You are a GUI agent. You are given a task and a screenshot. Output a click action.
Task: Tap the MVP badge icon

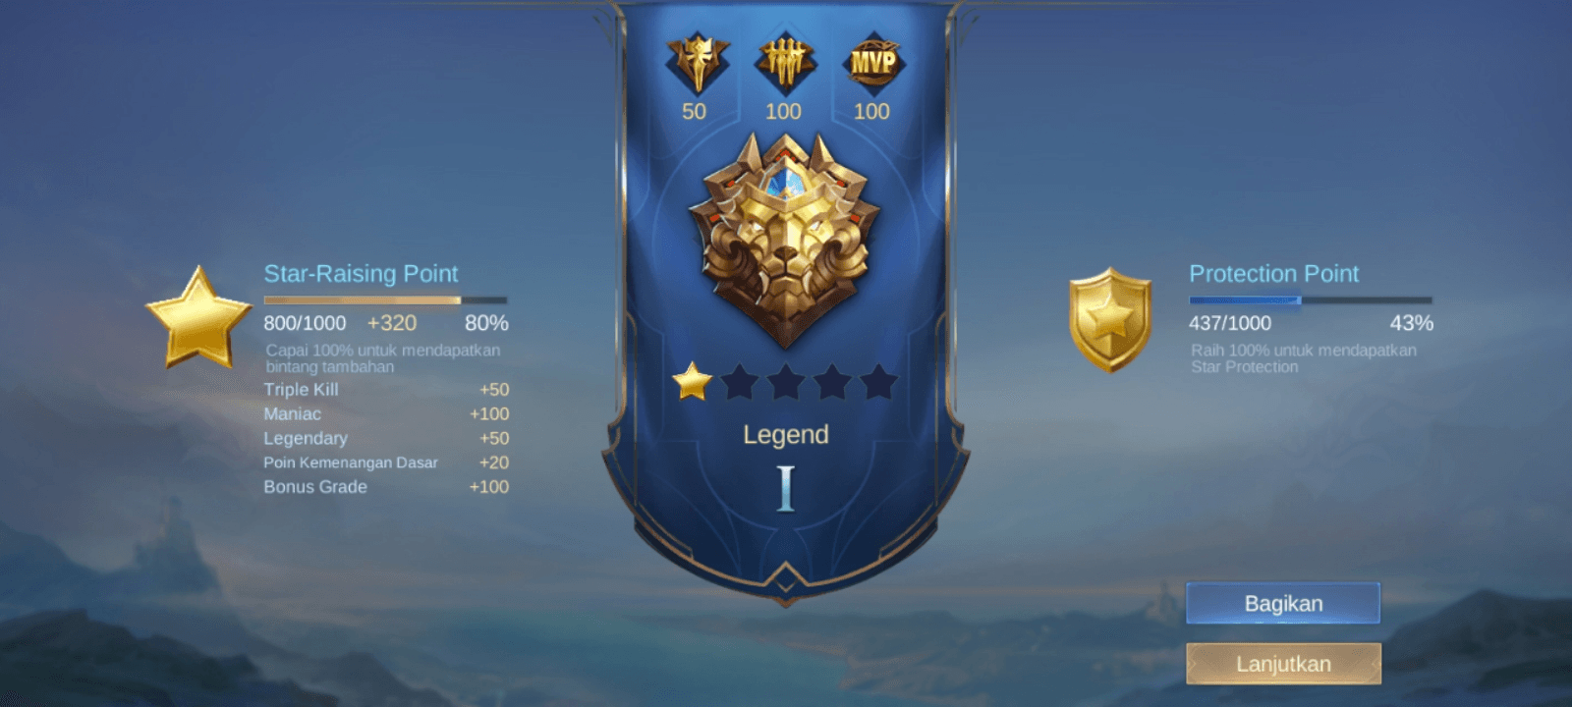pos(872,63)
